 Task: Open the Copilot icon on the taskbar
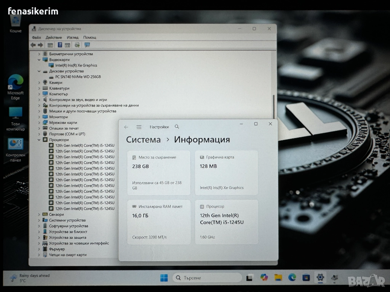pos(264,278)
